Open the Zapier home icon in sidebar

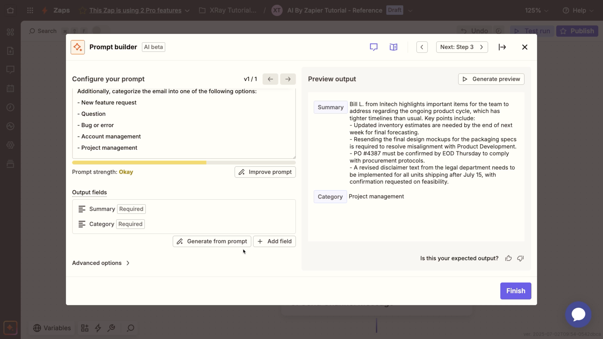coord(10,10)
